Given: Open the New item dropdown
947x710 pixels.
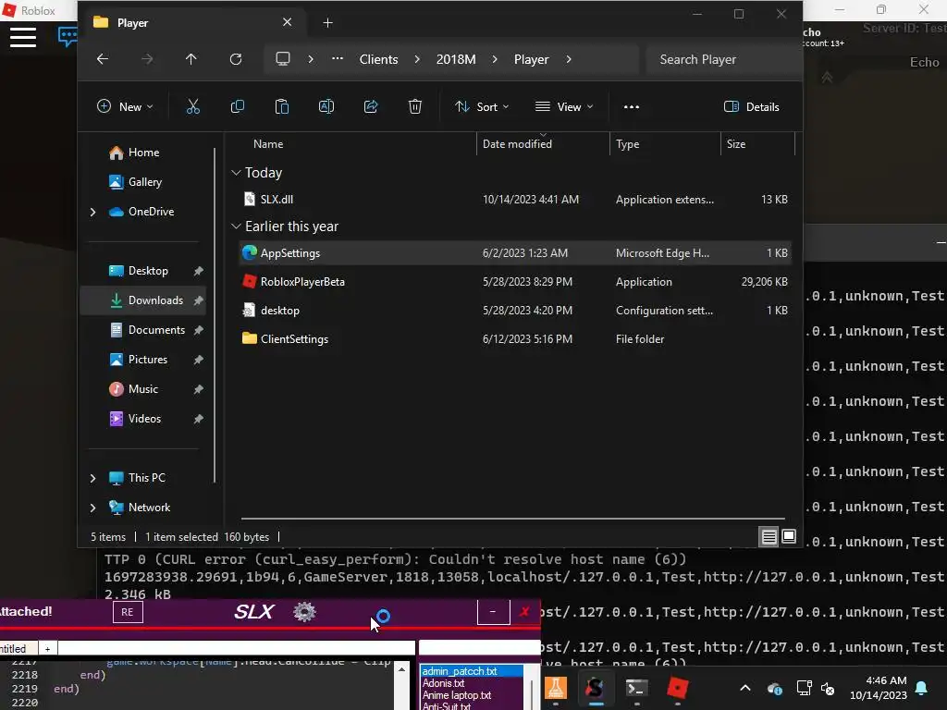Looking at the screenshot, I should (x=125, y=107).
